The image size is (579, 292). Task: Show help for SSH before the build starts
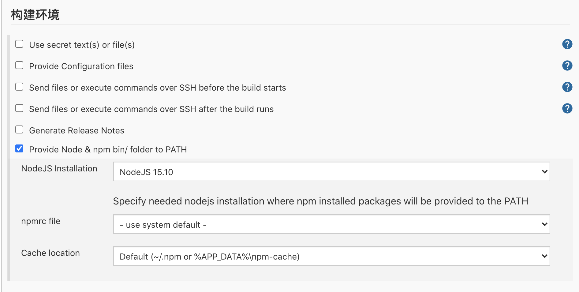(567, 87)
